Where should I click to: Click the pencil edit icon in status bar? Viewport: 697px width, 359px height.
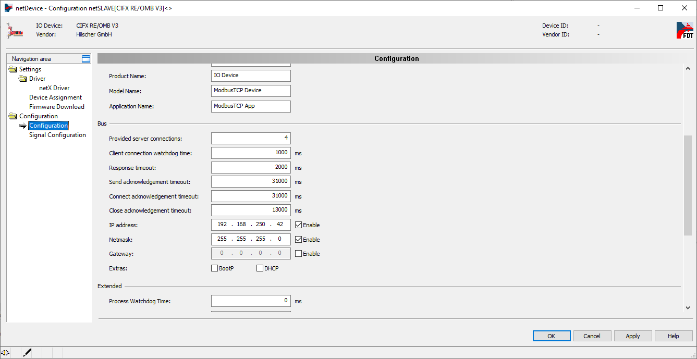click(27, 353)
